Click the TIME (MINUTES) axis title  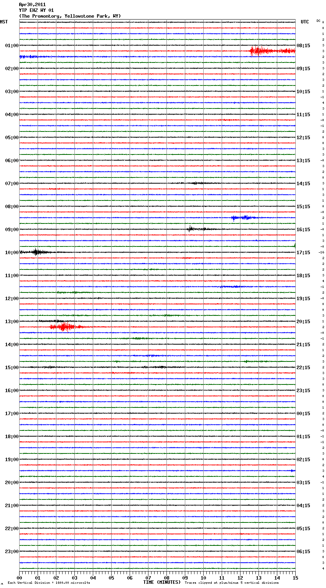coord(162,582)
